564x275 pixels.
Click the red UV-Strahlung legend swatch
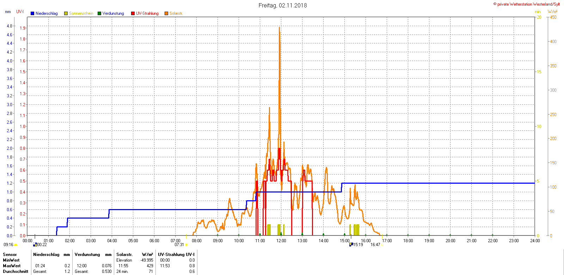pos(133,13)
